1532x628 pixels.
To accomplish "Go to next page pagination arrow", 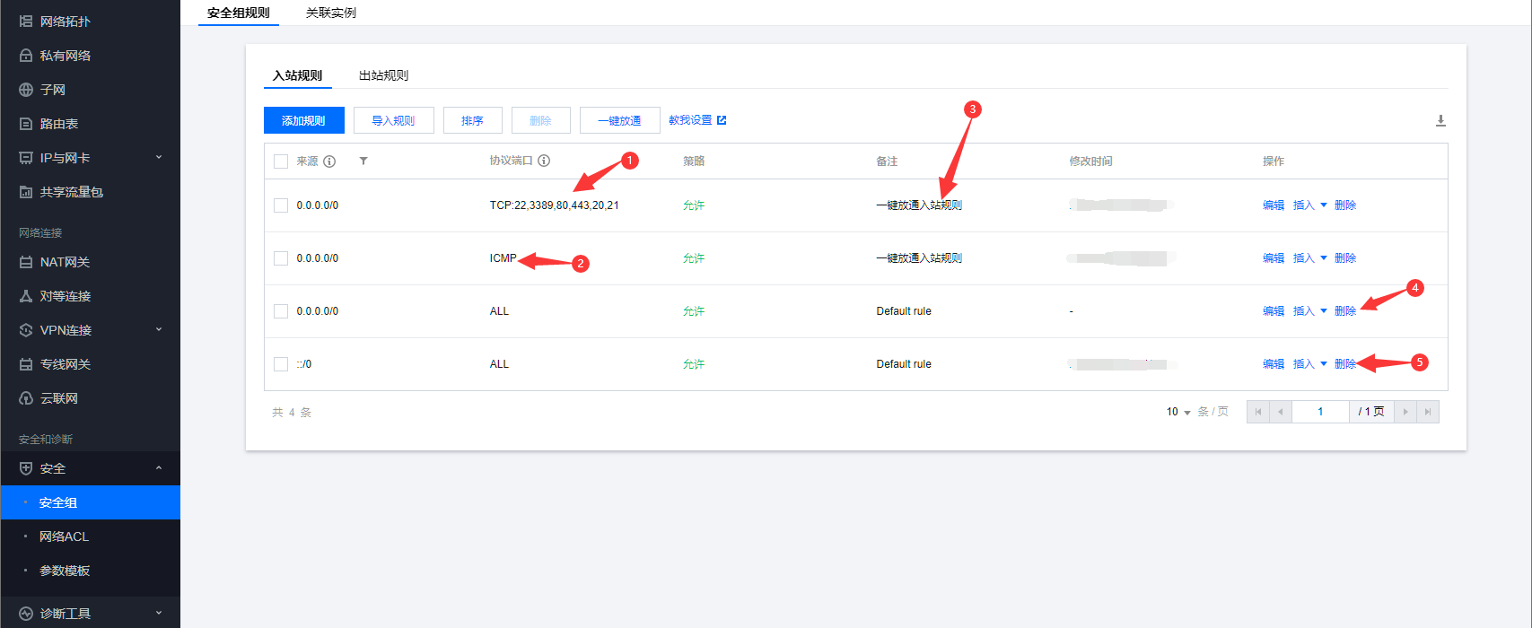I will pyautogui.click(x=1405, y=412).
